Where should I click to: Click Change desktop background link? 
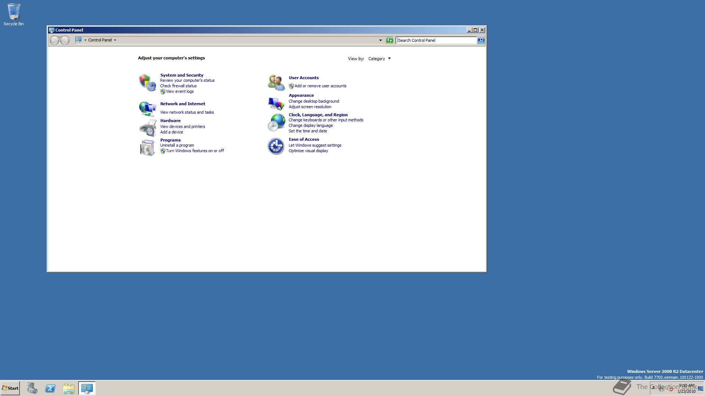[314, 102]
